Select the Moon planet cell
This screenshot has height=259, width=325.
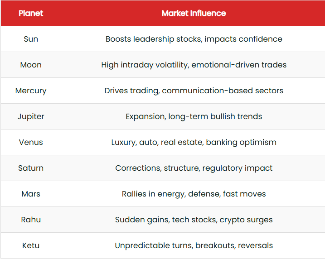31,65
